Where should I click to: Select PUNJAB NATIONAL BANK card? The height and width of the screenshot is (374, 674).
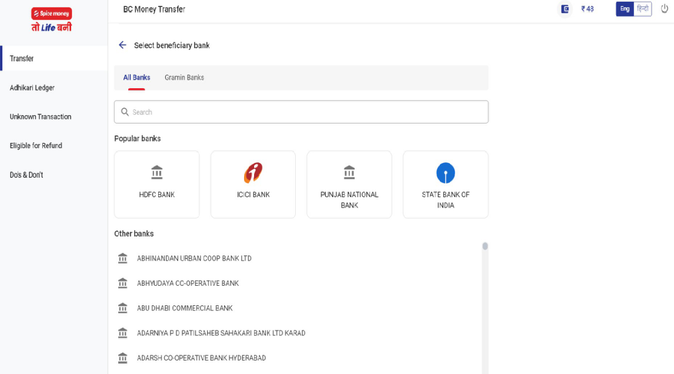(x=349, y=185)
